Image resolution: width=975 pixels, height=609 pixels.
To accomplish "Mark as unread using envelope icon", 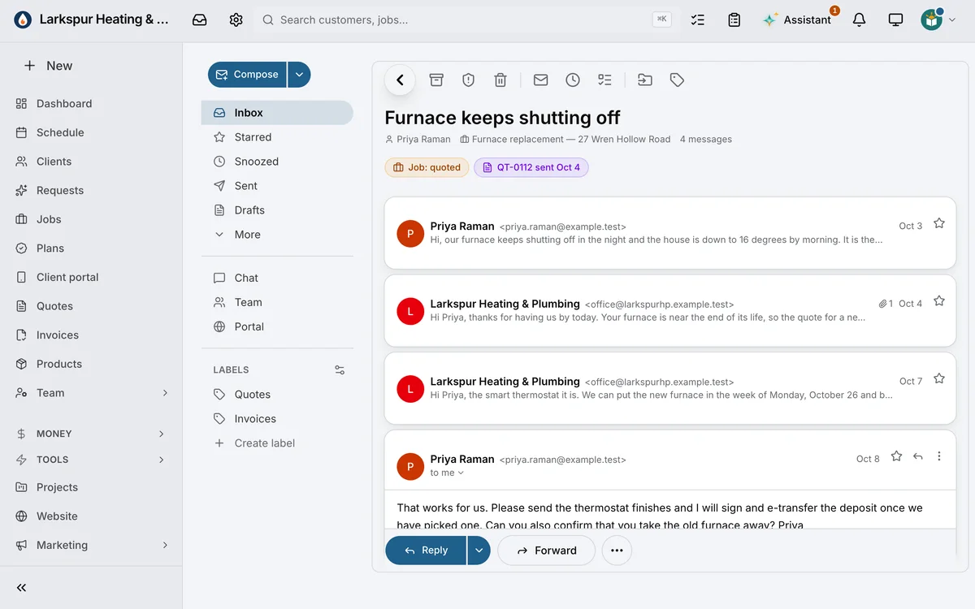I will click(x=540, y=80).
